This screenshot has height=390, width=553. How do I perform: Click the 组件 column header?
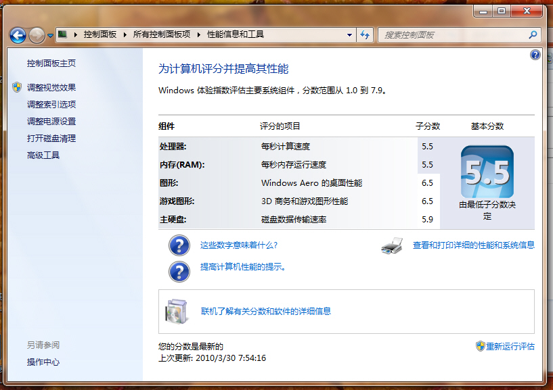click(167, 126)
